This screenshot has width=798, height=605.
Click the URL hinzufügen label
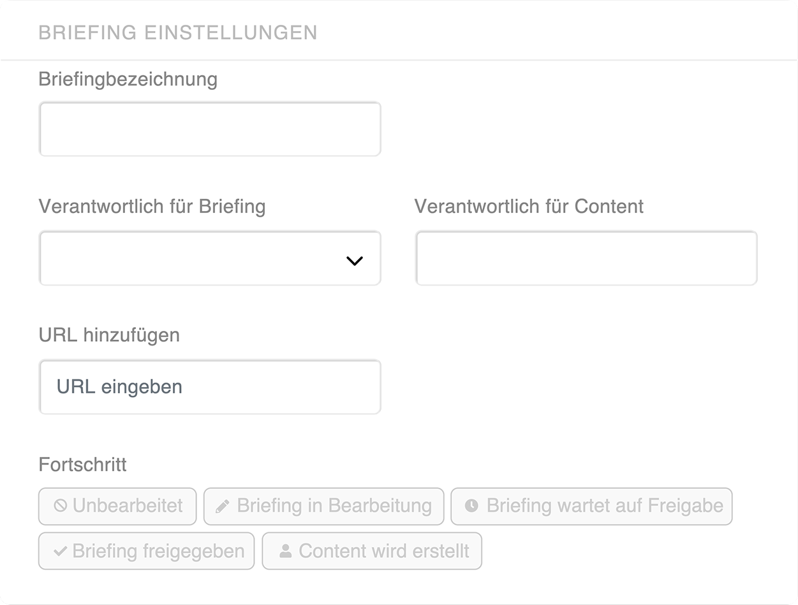click(x=109, y=335)
